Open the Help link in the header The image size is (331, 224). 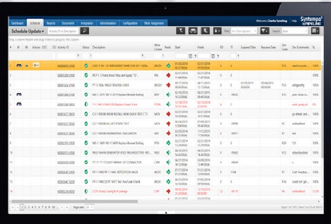click(294, 21)
